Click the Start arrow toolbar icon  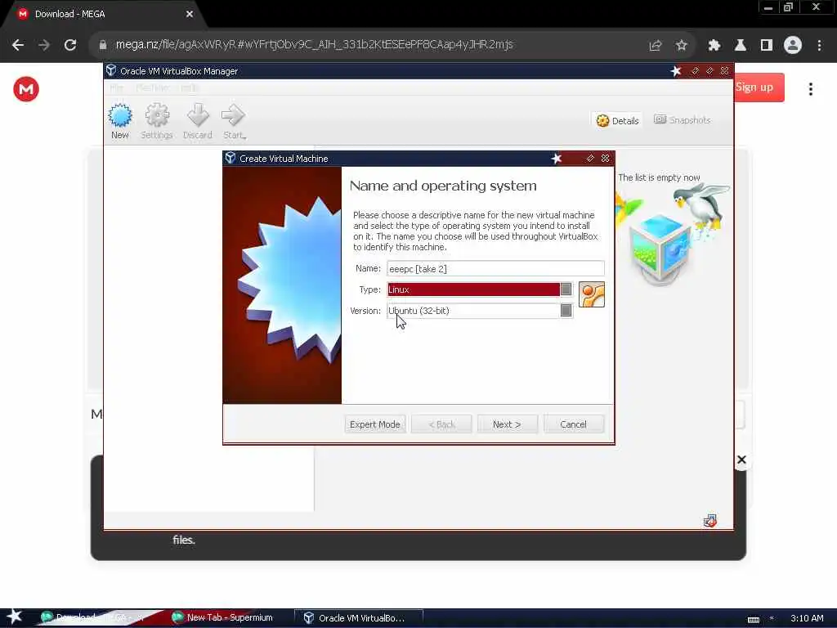[234, 121]
